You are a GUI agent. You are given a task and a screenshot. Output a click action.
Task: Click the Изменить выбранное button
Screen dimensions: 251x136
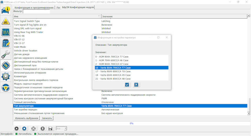click(27, 118)
